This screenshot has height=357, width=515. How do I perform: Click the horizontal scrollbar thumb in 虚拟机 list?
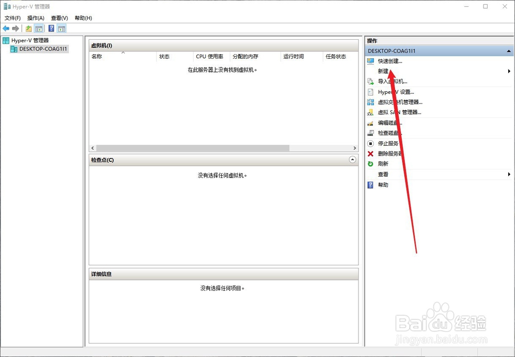click(x=193, y=148)
